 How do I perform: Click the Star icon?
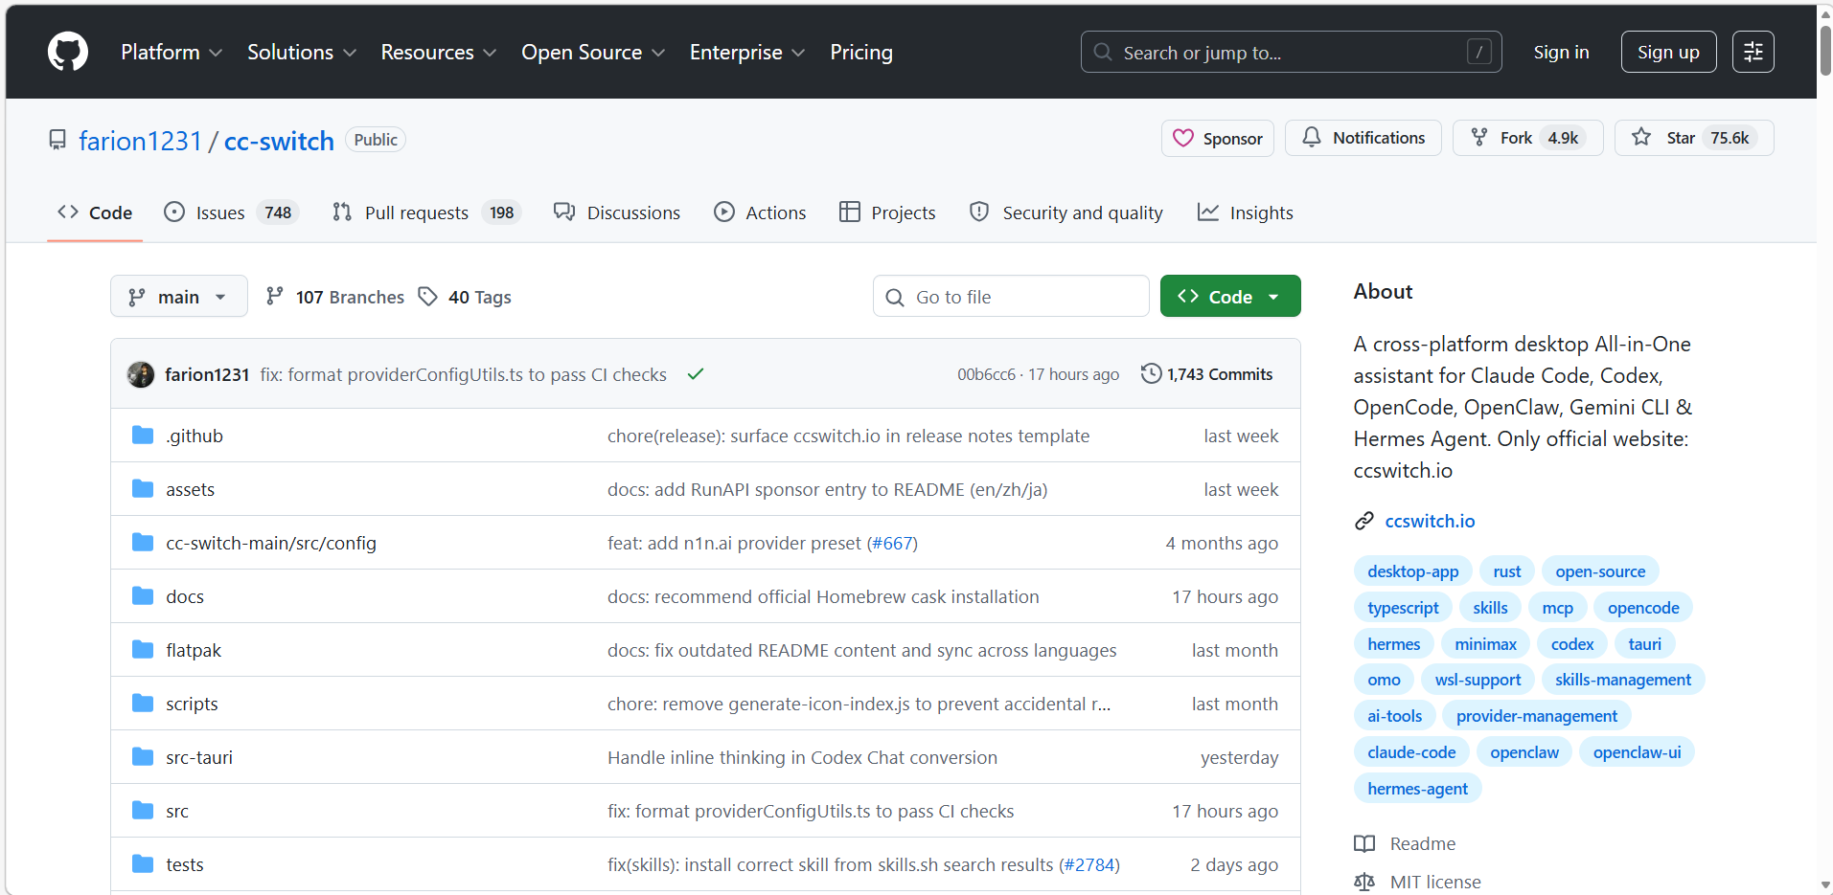(1641, 138)
